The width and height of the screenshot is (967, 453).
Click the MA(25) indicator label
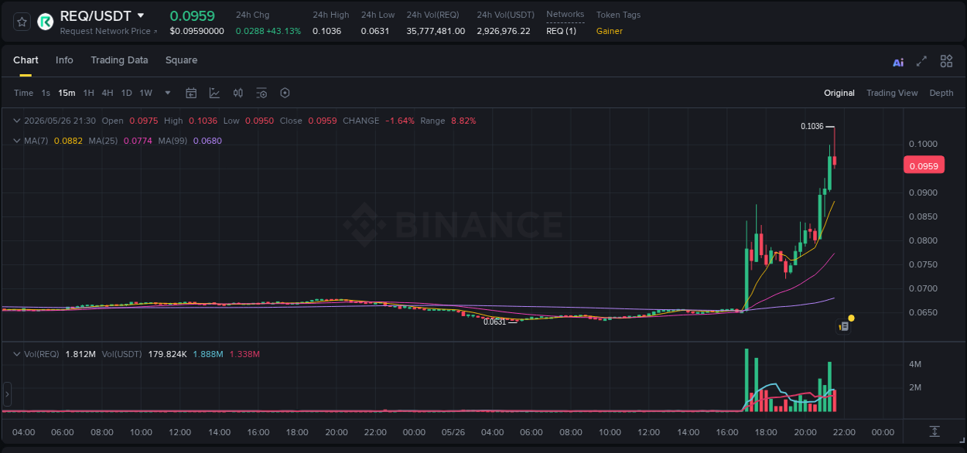point(103,141)
